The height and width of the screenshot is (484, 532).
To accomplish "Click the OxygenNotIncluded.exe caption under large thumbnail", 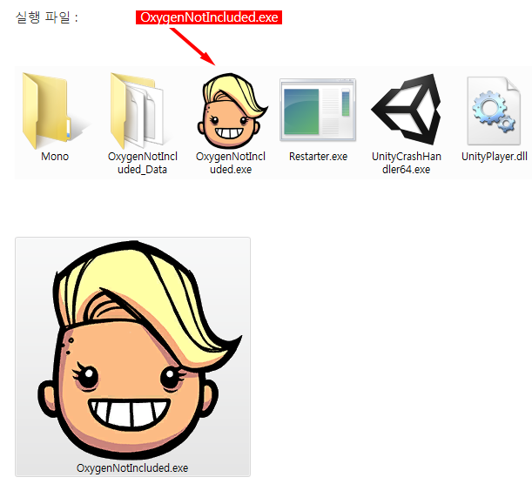I will click(132, 468).
